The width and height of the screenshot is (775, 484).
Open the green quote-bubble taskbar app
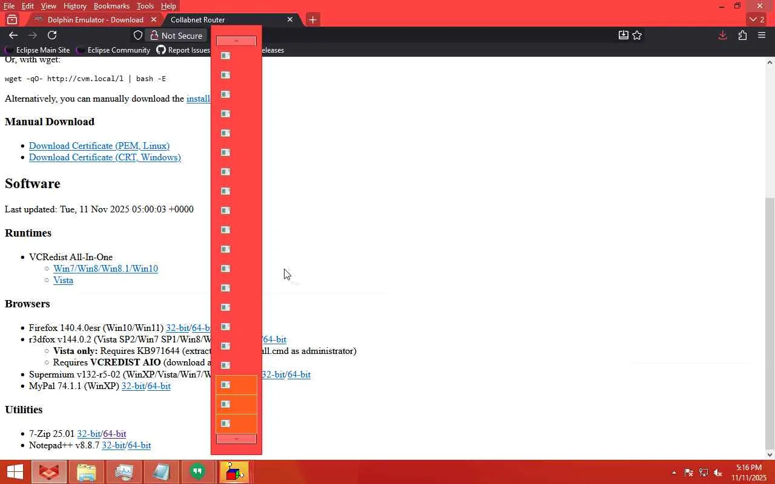point(197,472)
